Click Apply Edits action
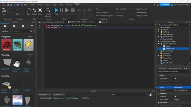The image size is (191, 107). (119, 16)
